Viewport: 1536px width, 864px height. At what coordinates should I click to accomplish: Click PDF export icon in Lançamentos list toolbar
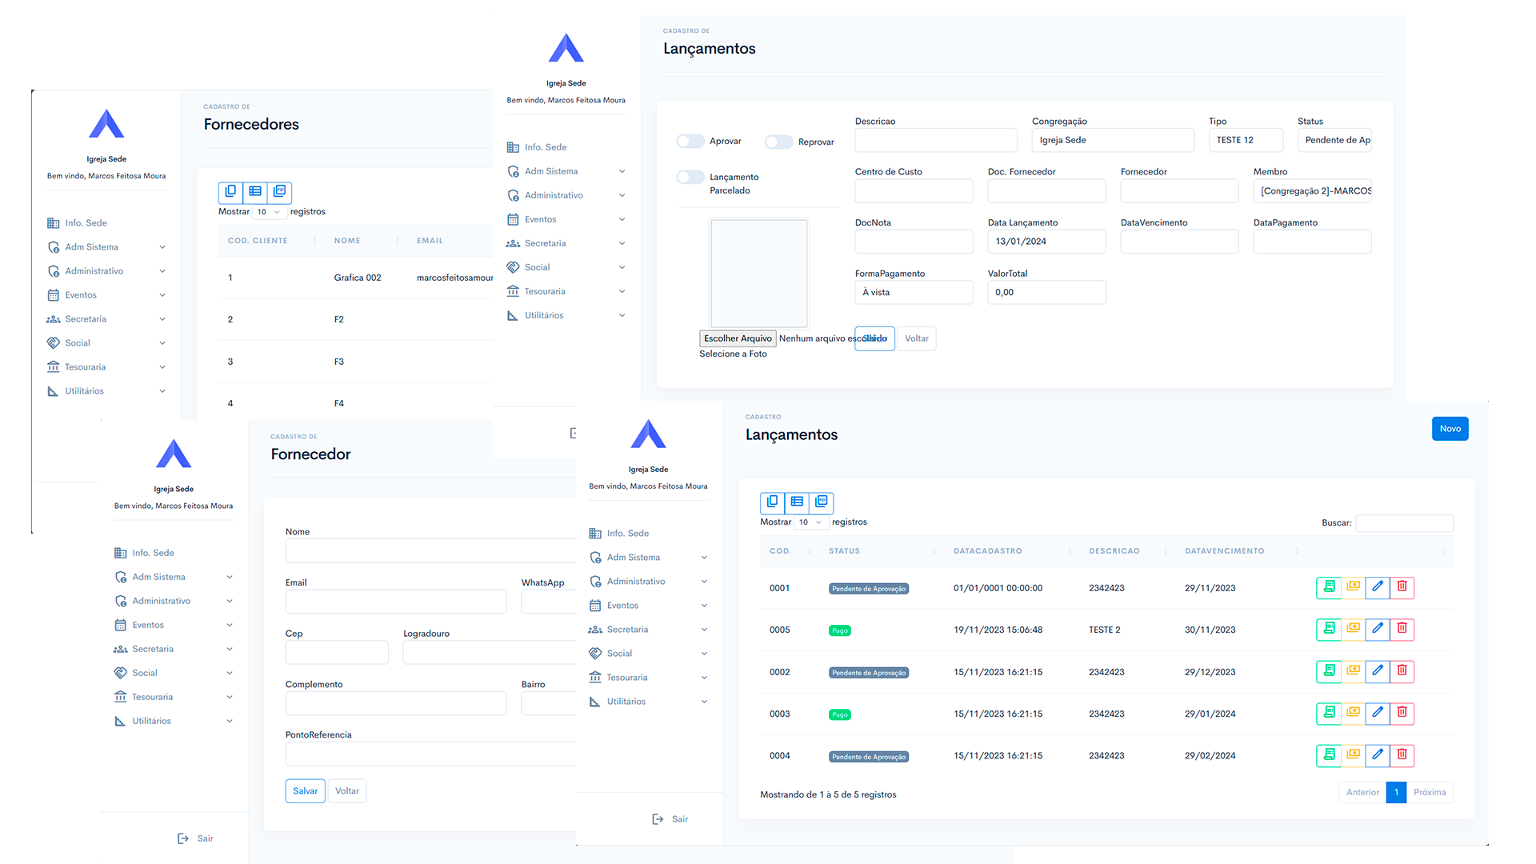coord(822,502)
